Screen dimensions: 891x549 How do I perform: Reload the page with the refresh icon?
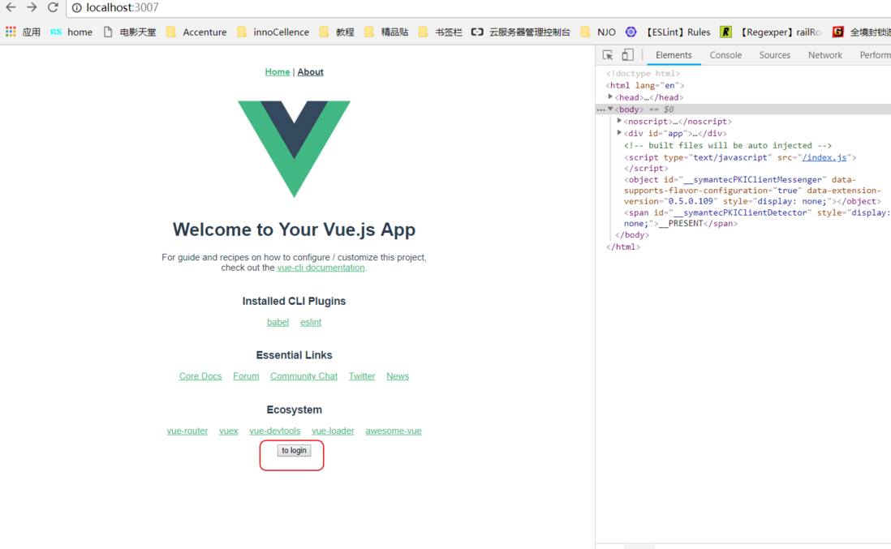coord(53,7)
